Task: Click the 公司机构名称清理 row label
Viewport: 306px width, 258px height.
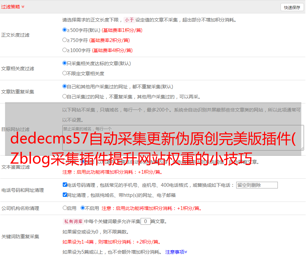Action: pos(20,208)
